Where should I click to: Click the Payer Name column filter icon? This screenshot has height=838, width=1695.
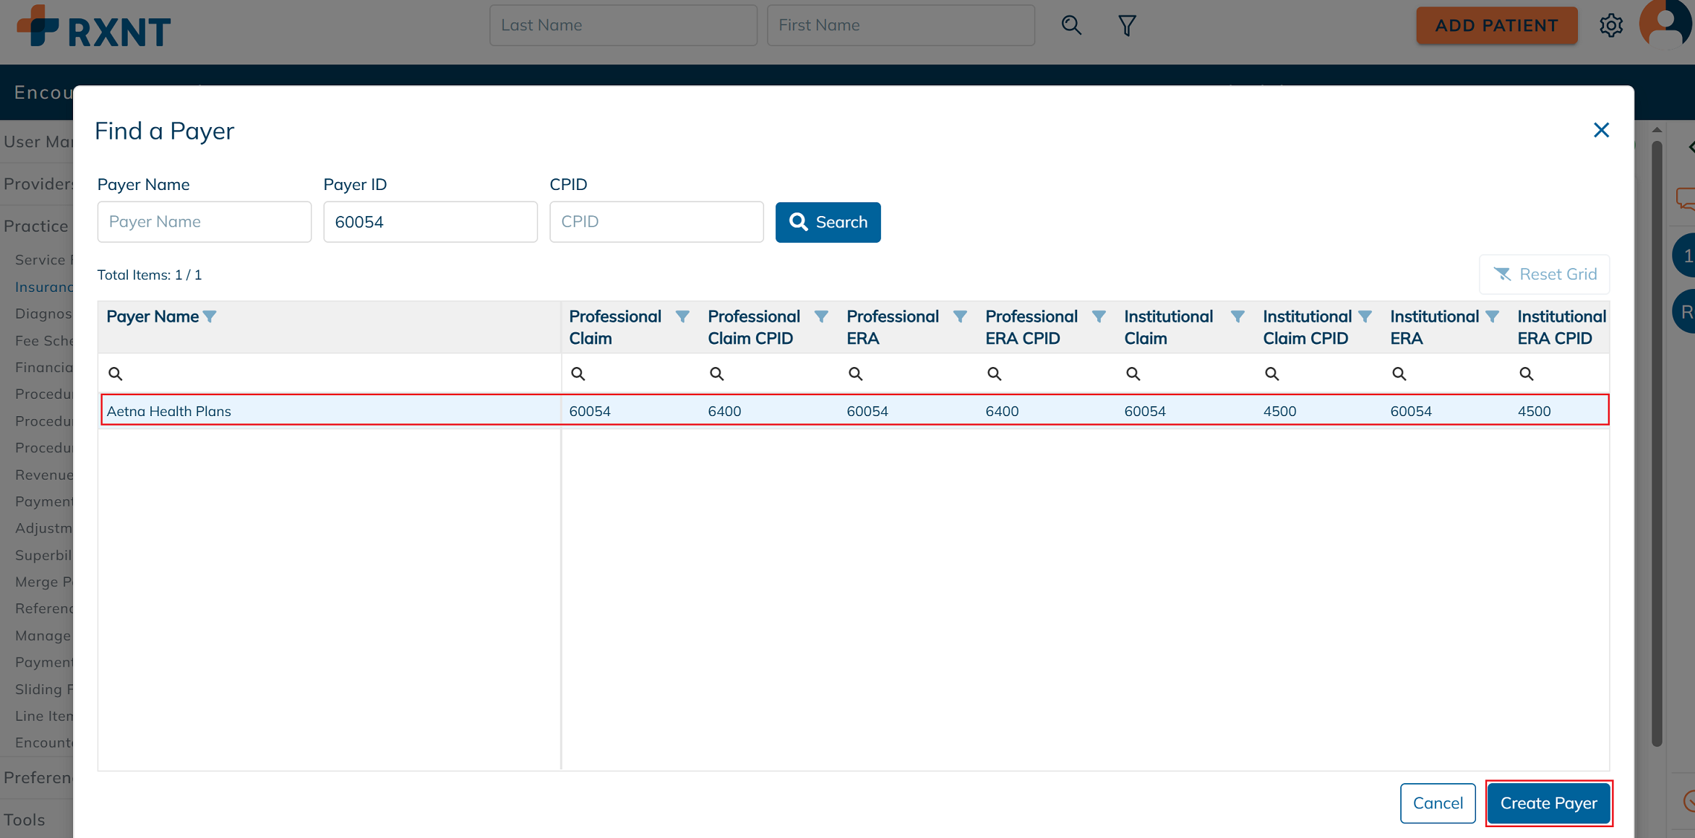click(x=210, y=316)
